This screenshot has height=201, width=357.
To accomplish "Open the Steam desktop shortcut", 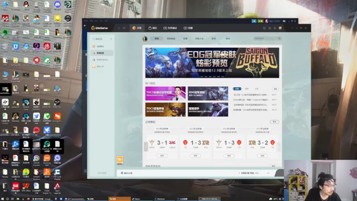I will (x=57, y=89).
